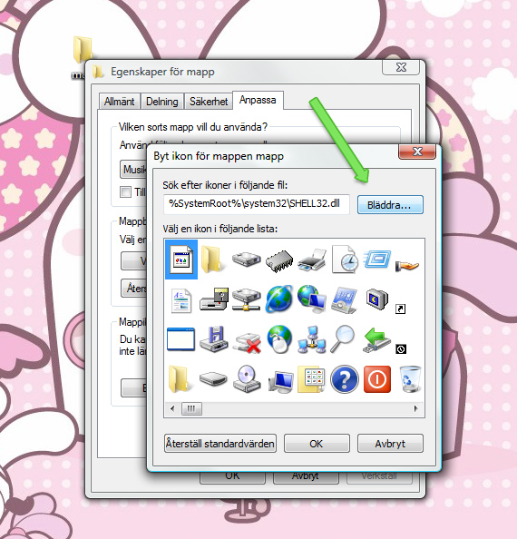Click the icon list left scroll arrow

click(172, 408)
